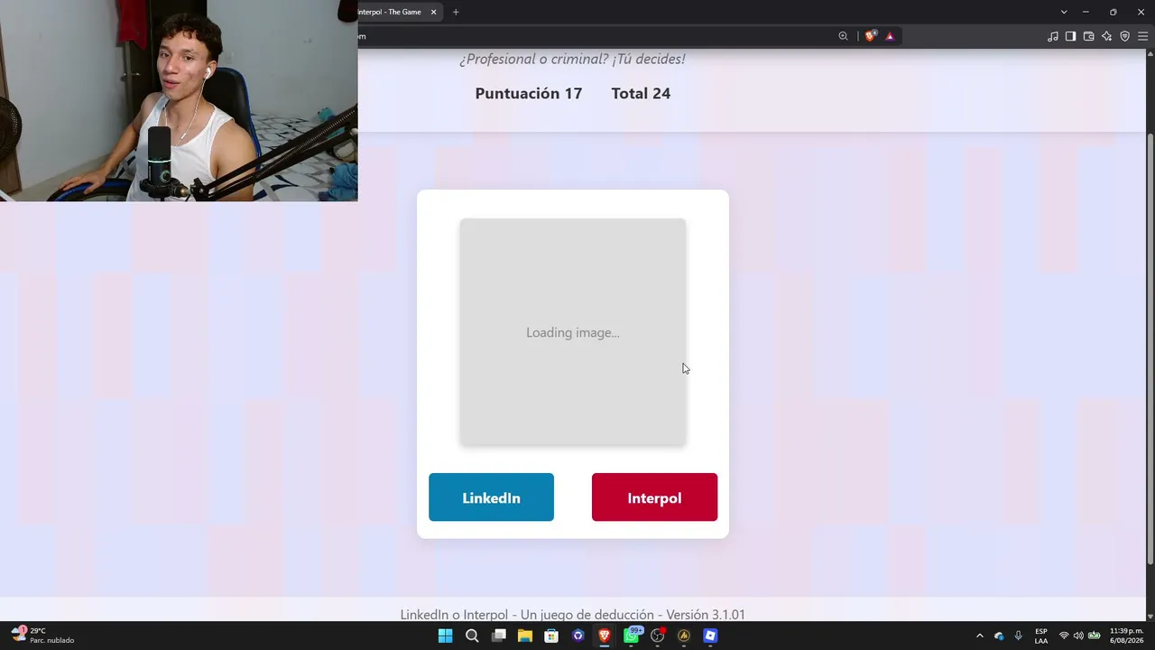Open Brave Shields lion icon

click(870, 36)
